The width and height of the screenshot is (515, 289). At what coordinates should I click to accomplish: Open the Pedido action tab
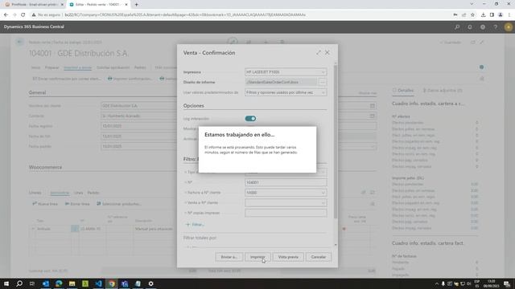pos(140,67)
